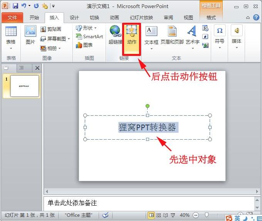Screen dimensions: 262x221
Task: Switch to the 审阅 ribbon tab
Action: (x=168, y=17)
